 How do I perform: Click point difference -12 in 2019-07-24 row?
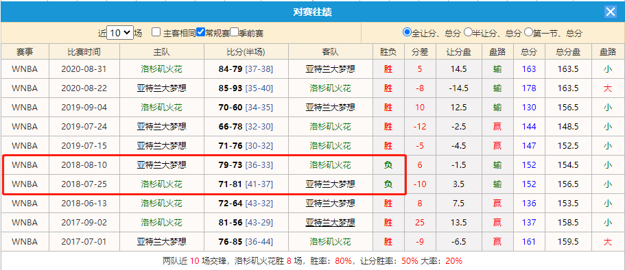point(420,127)
